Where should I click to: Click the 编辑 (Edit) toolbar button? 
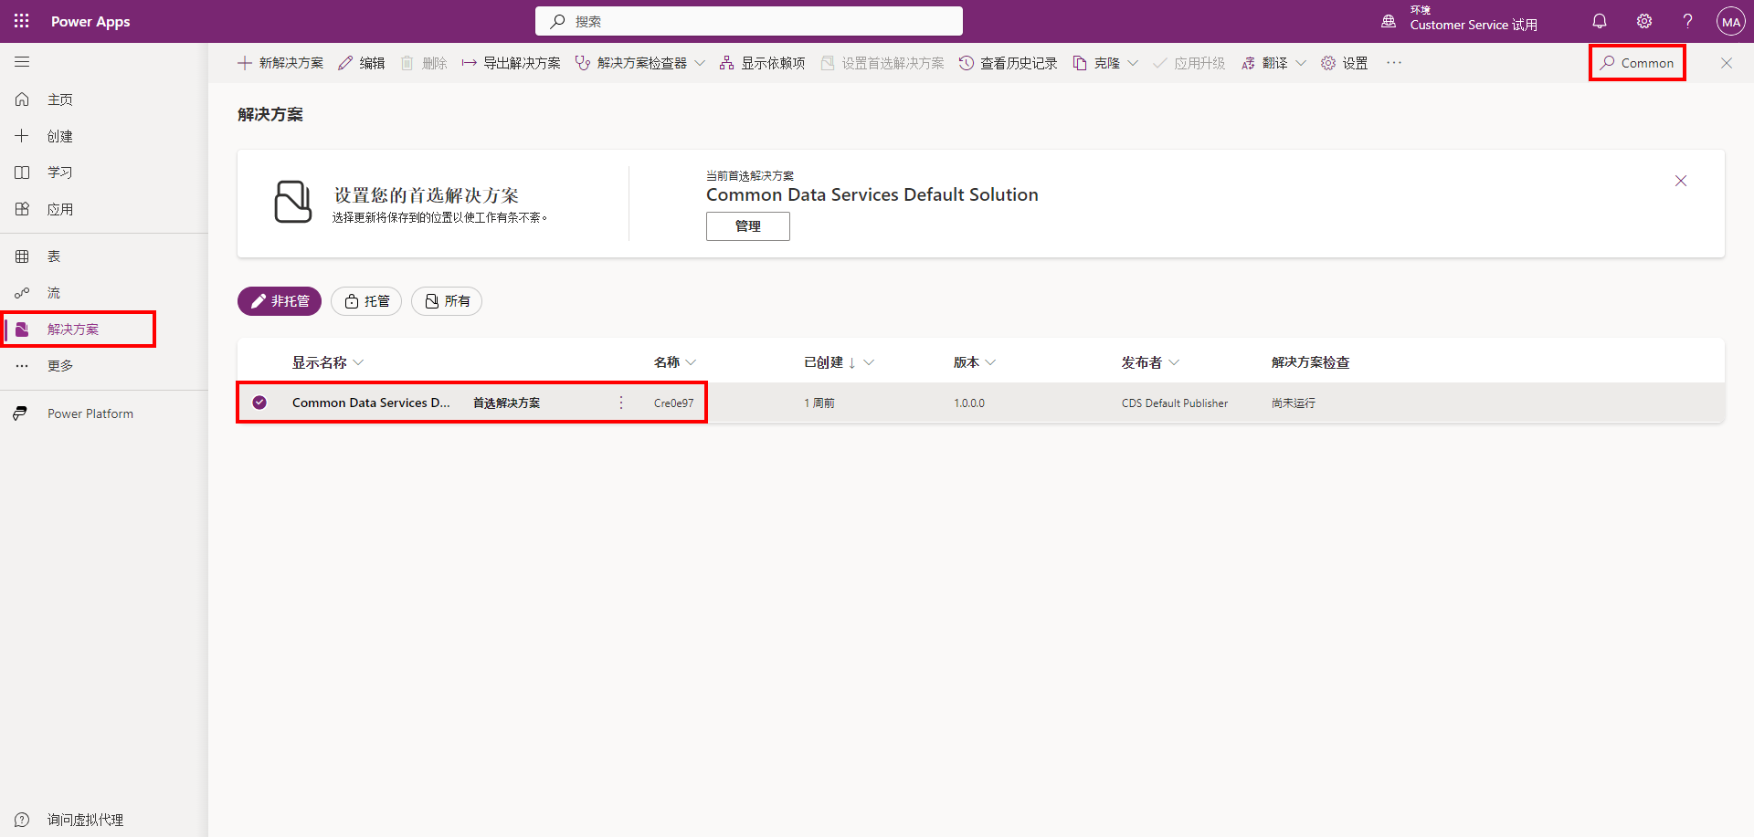tap(361, 63)
